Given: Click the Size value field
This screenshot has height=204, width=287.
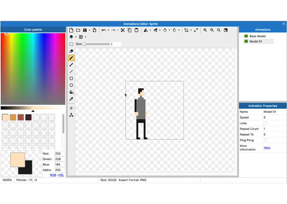Looking at the screenshot, I should click(x=116, y=44).
